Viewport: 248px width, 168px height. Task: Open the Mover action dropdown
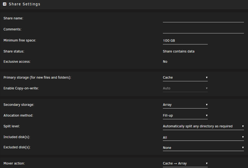point(185,163)
